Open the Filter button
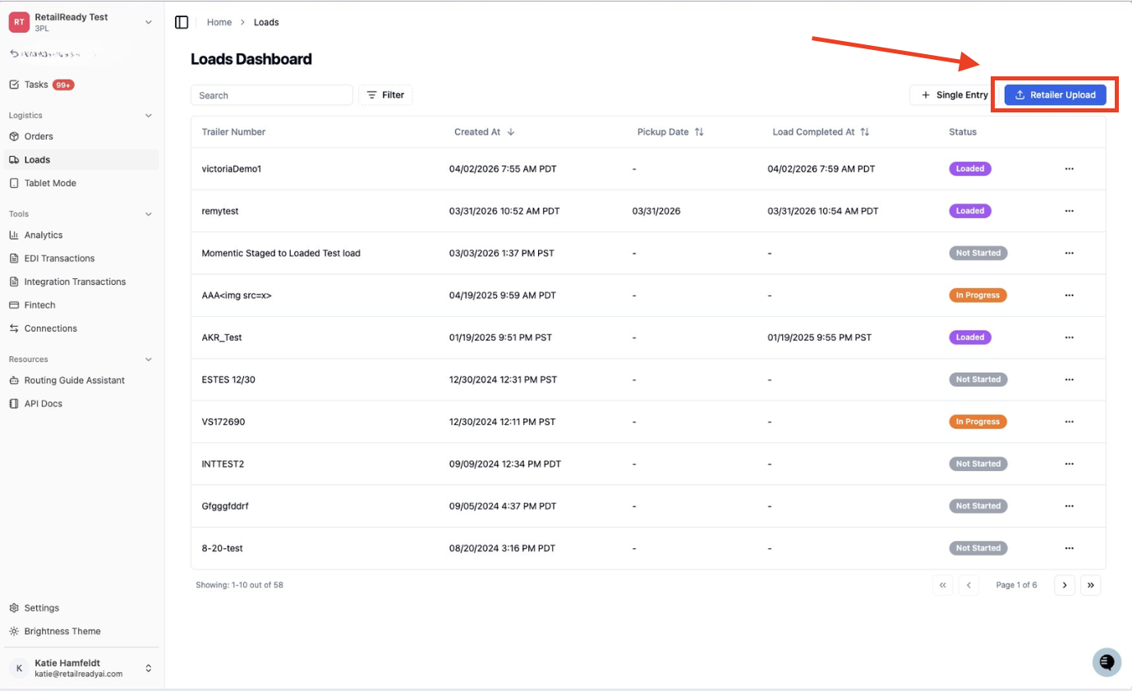 click(x=385, y=95)
